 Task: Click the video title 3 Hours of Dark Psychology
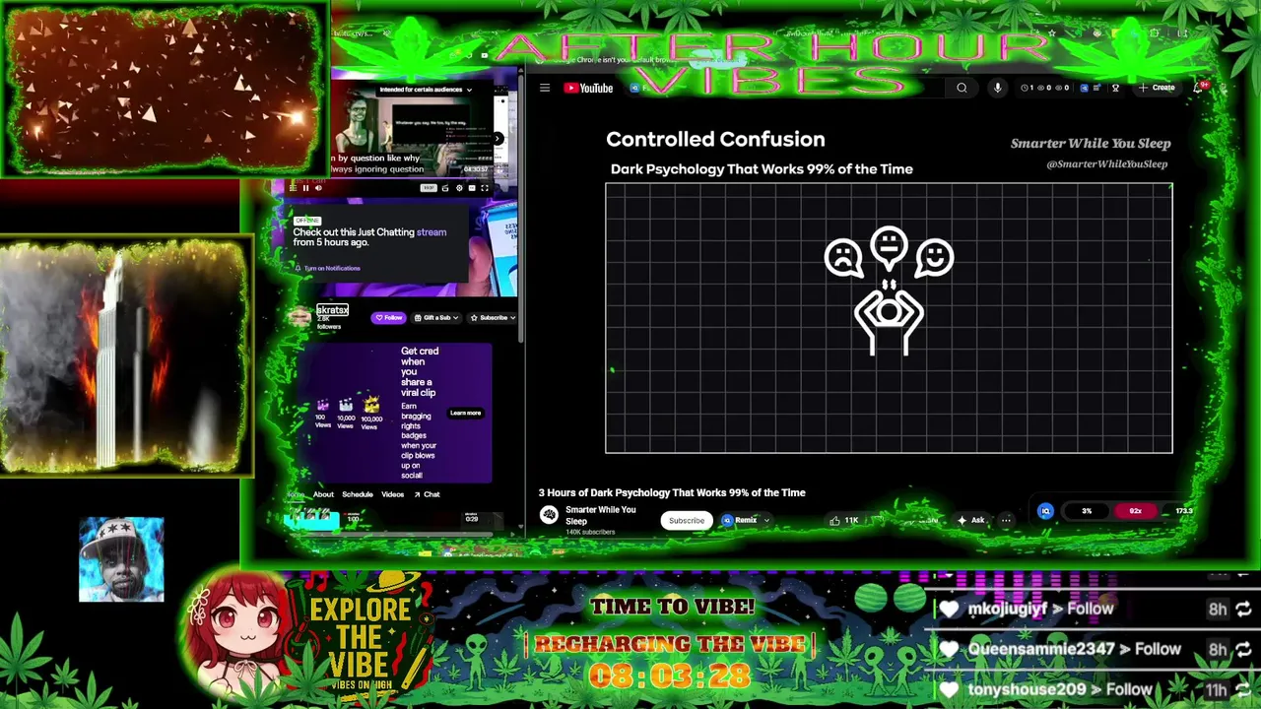click(x=672, y=492)
